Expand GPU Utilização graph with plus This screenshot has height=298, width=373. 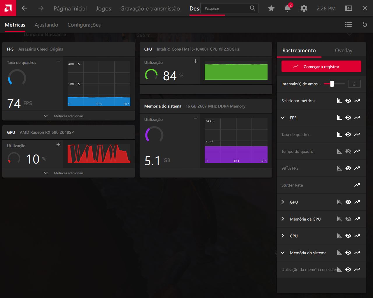pyautogui.click(x=58, y=144)
